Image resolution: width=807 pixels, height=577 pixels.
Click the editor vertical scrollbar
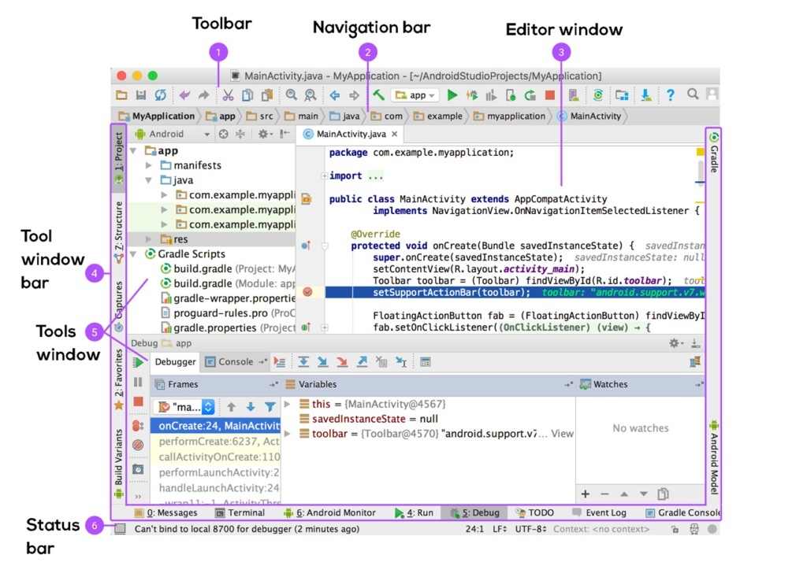click(700, 170)
